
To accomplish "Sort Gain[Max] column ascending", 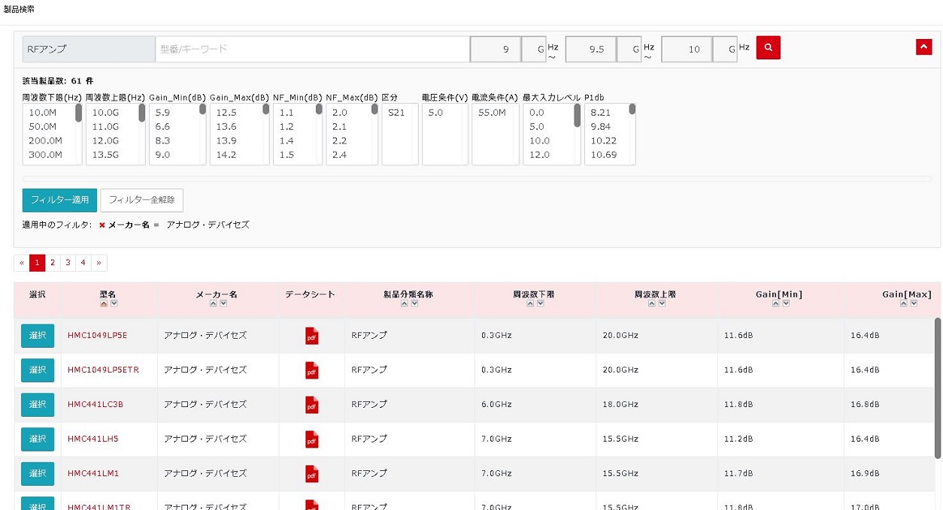I will pos(902,304).
